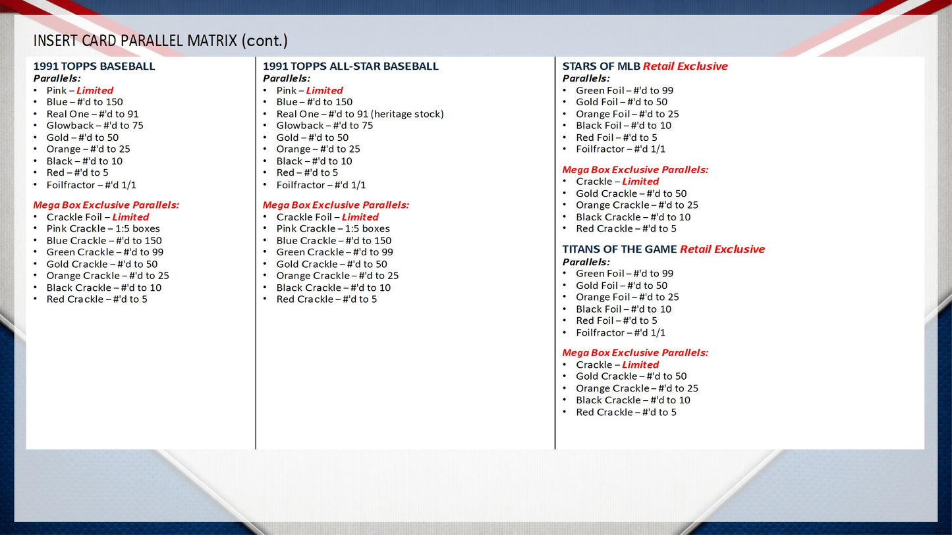This screenshot has width=952, height=535.
Task: Click "Gold Crackle – #'d to 50" in All-Star Baseball
Action: [332, 265]
